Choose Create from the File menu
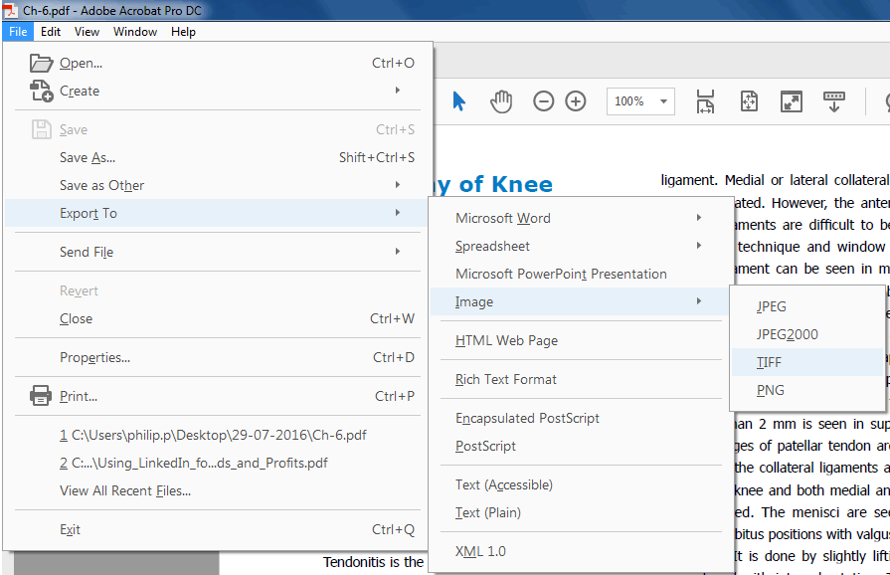The height and width of the screenshot is (575, 890). pos(216,91)
